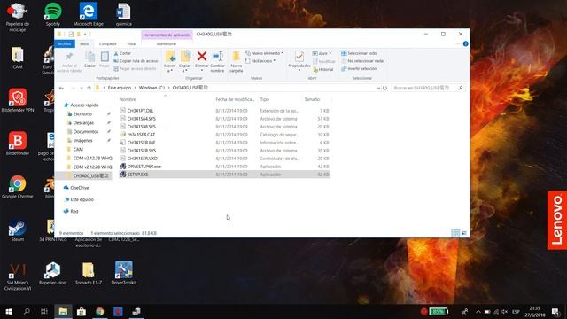Click the back navigation arrow
This screenshot has height=319, width=567.
click(x=61, y=88)
